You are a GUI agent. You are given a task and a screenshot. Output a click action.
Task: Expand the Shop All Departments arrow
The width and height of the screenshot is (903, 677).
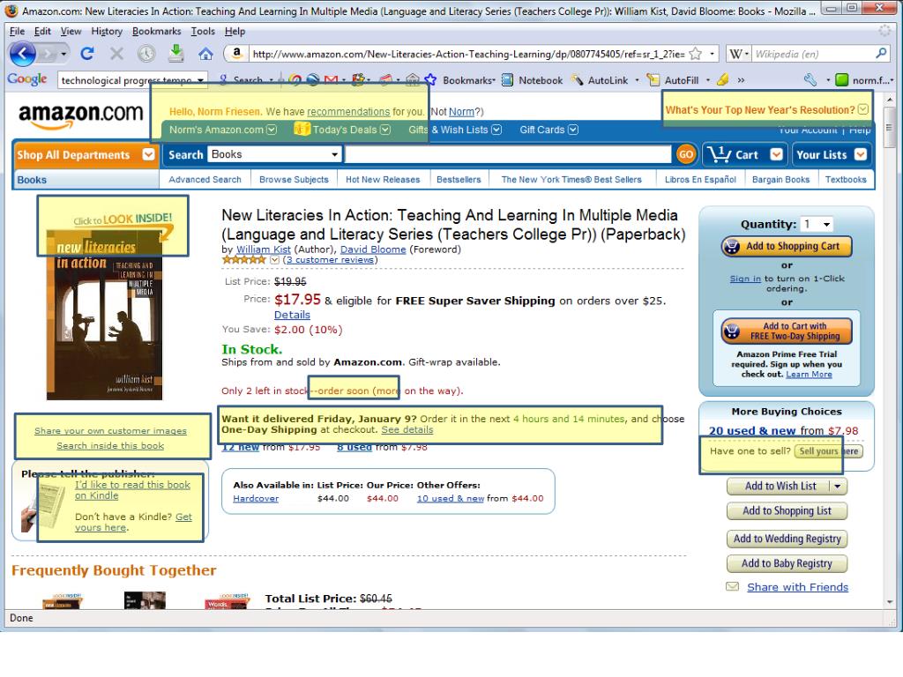coord(148,155)
